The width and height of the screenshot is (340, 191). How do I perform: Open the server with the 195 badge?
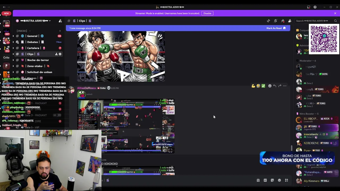pos(6,49)
